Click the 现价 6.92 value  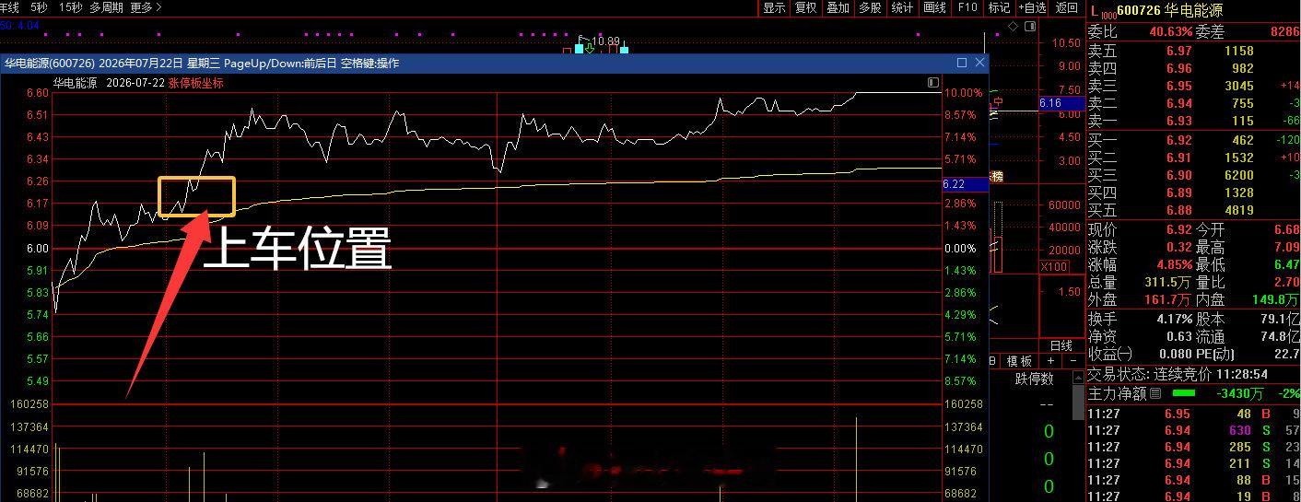(1178, 229)
